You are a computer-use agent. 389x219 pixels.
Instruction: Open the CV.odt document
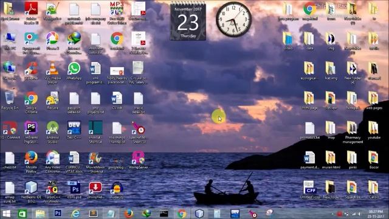[117, 100]
